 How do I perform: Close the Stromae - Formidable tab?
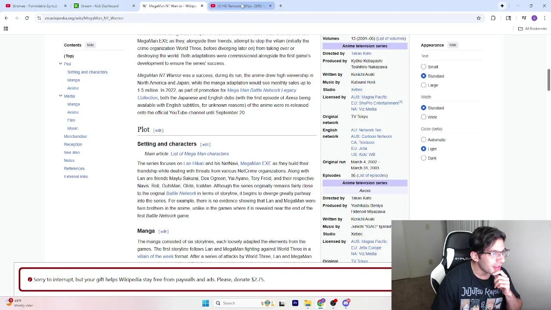coord(65,6)
